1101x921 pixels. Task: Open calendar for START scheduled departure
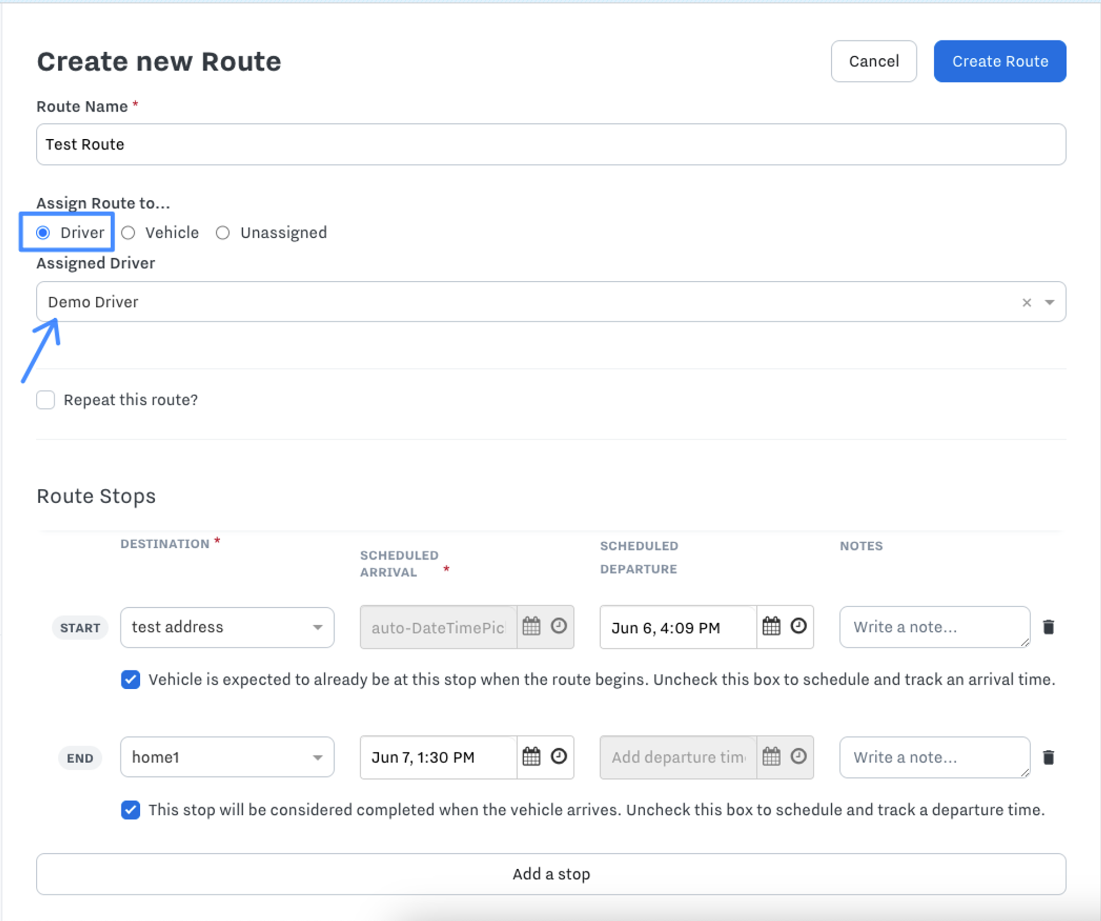[771, 626]
